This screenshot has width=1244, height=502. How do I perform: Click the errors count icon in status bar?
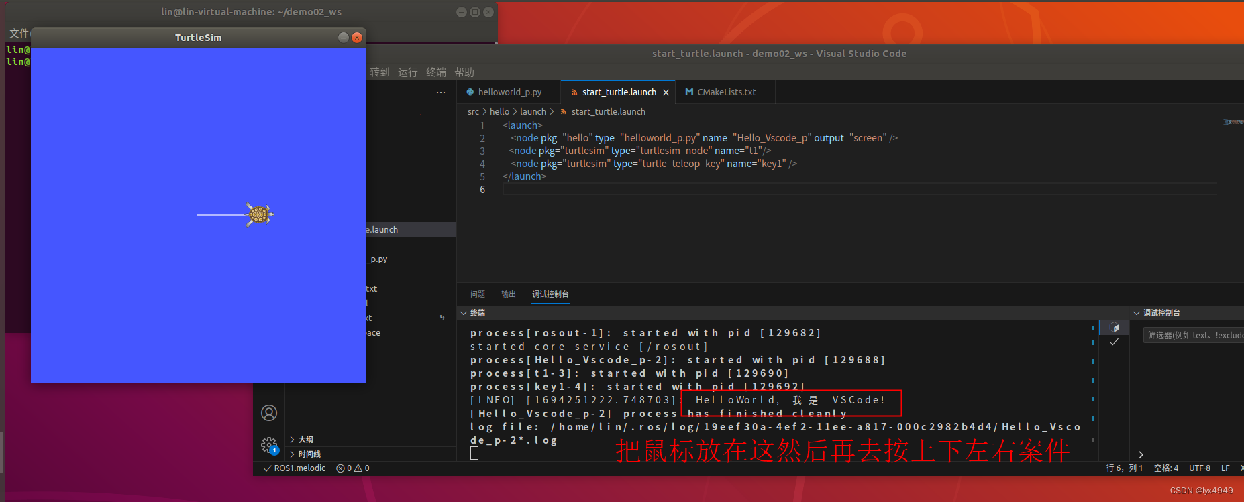[x=340, y=468]
